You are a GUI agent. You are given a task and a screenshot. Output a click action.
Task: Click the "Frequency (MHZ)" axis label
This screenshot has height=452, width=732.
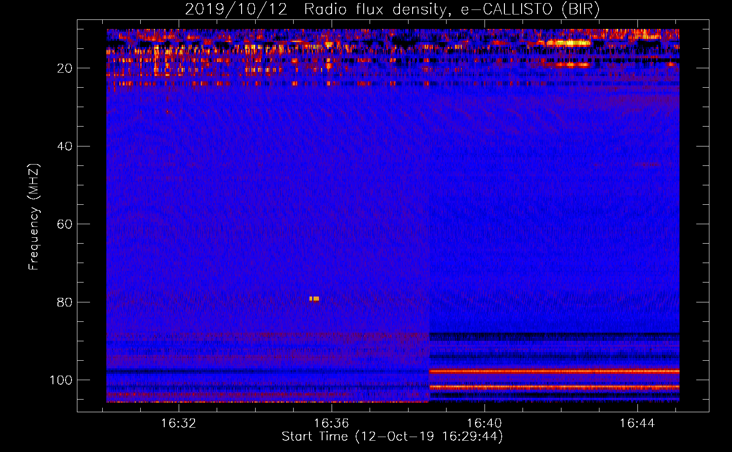[34, 217]
